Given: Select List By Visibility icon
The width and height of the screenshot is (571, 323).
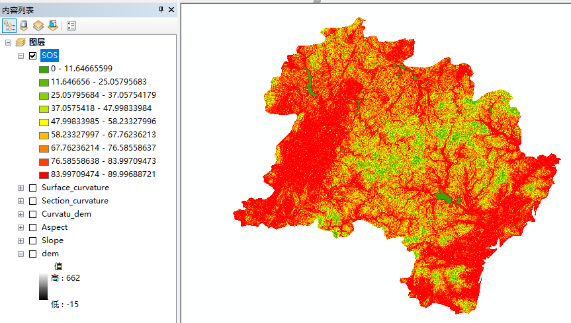Looking at the screenshot, I should pyautogui.click(x=38, y=26).
